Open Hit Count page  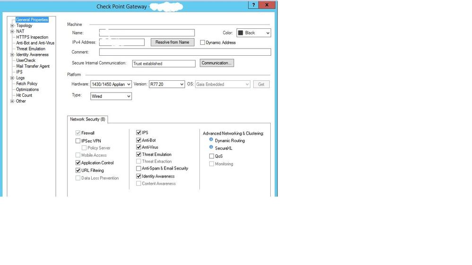(24, 95)
